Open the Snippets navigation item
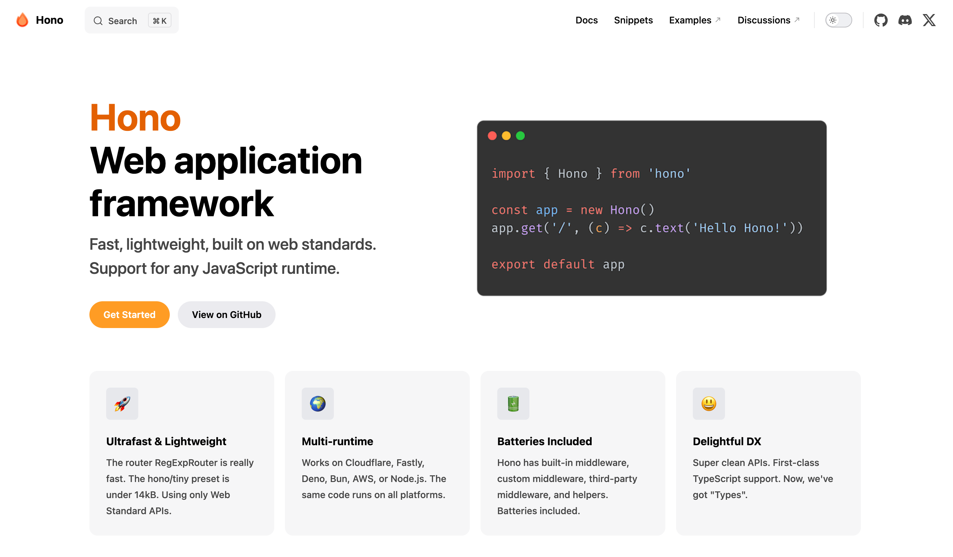 pos(634,20)
